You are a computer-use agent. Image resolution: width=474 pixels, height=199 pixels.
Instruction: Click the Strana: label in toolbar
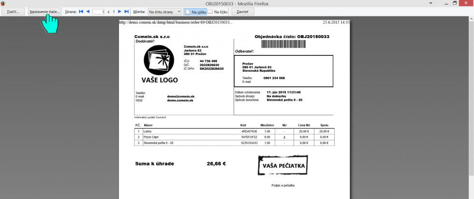71,12
